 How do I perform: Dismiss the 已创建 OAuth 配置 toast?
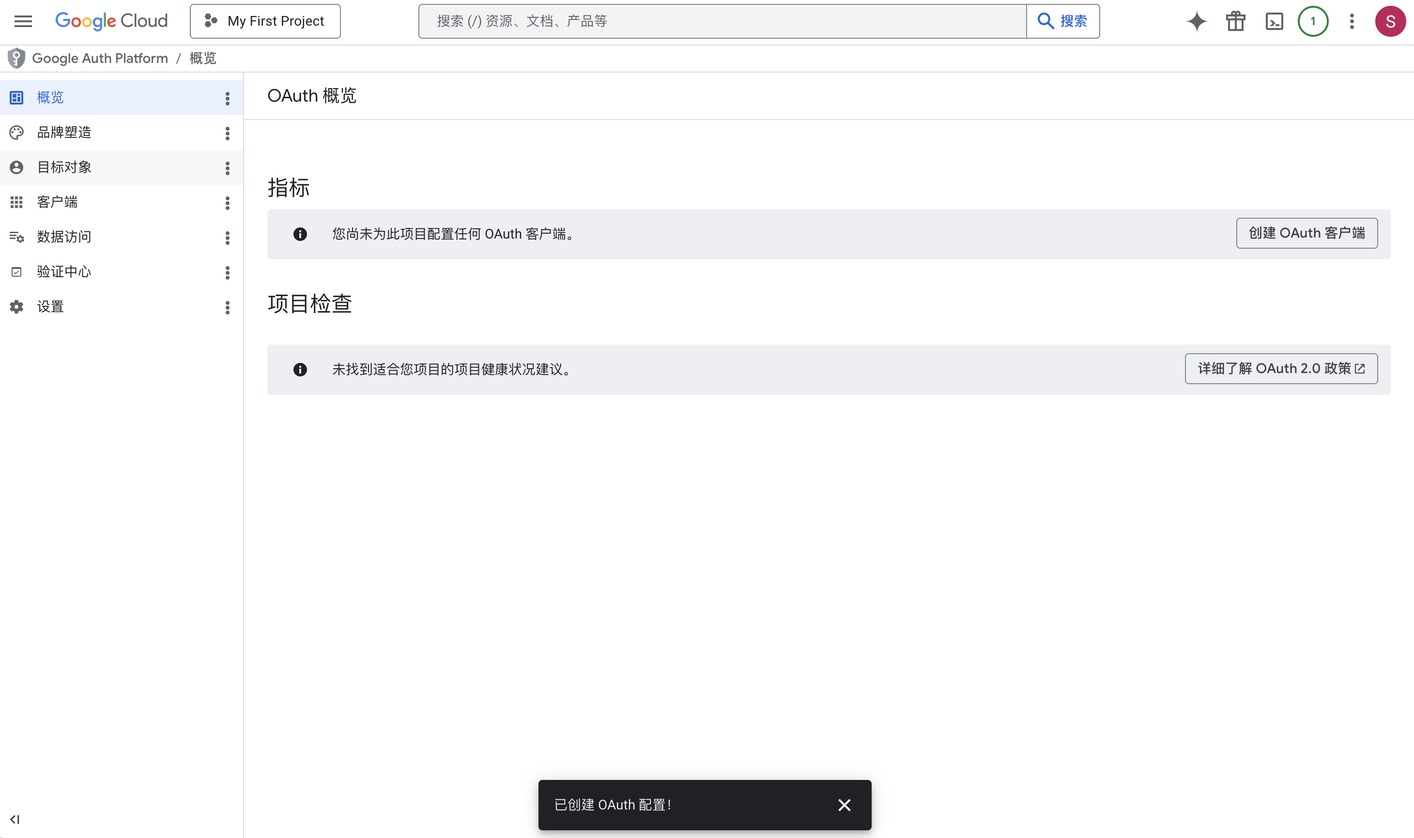tap(845, 805)
